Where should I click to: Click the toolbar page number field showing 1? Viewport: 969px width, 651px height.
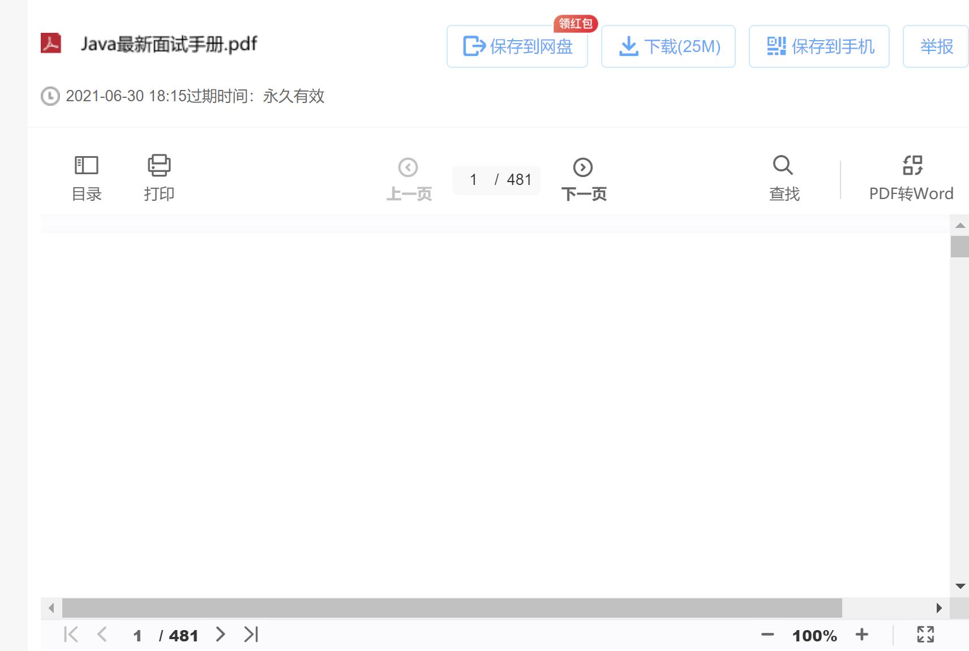(473, 180)
